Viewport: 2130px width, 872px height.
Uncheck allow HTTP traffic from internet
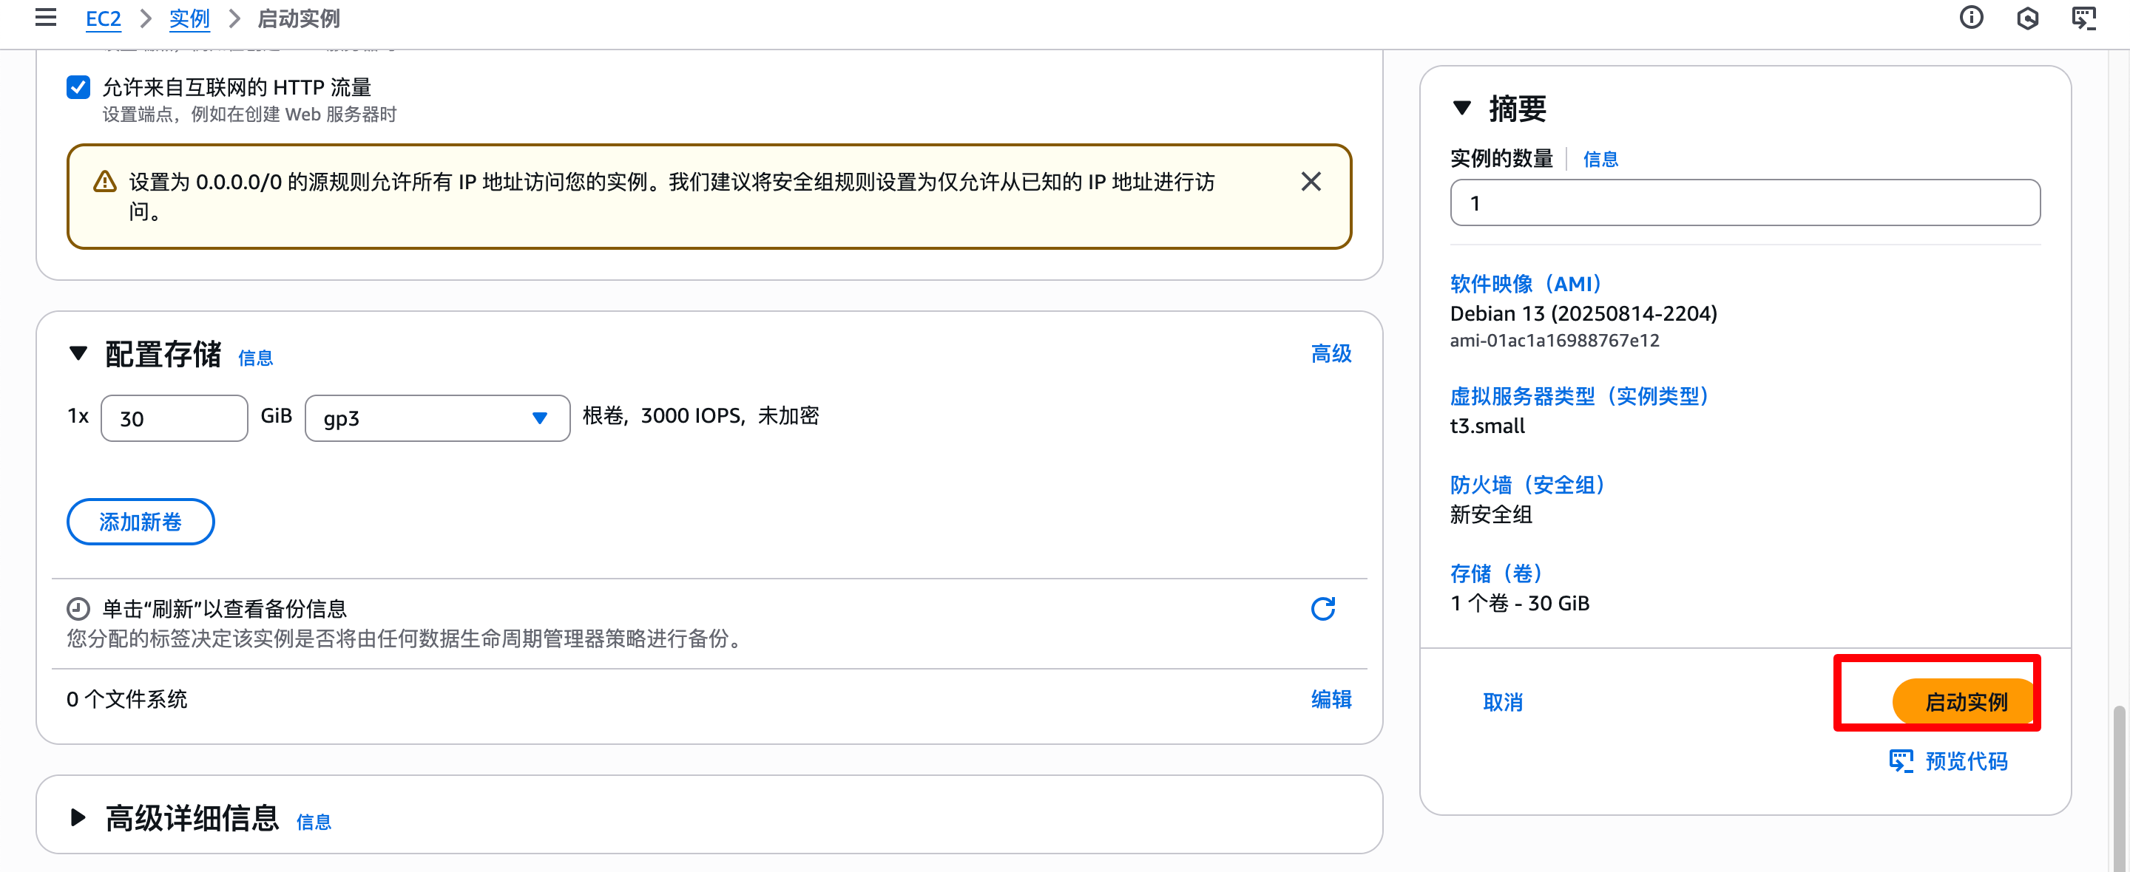(x=78, y=86)
